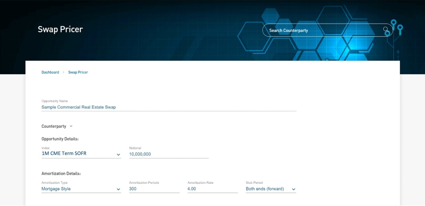Open the Stub Period dropdown arrow
Image resolution: width=425 pixels, height=206 pixels.
[x=294, y=189]
